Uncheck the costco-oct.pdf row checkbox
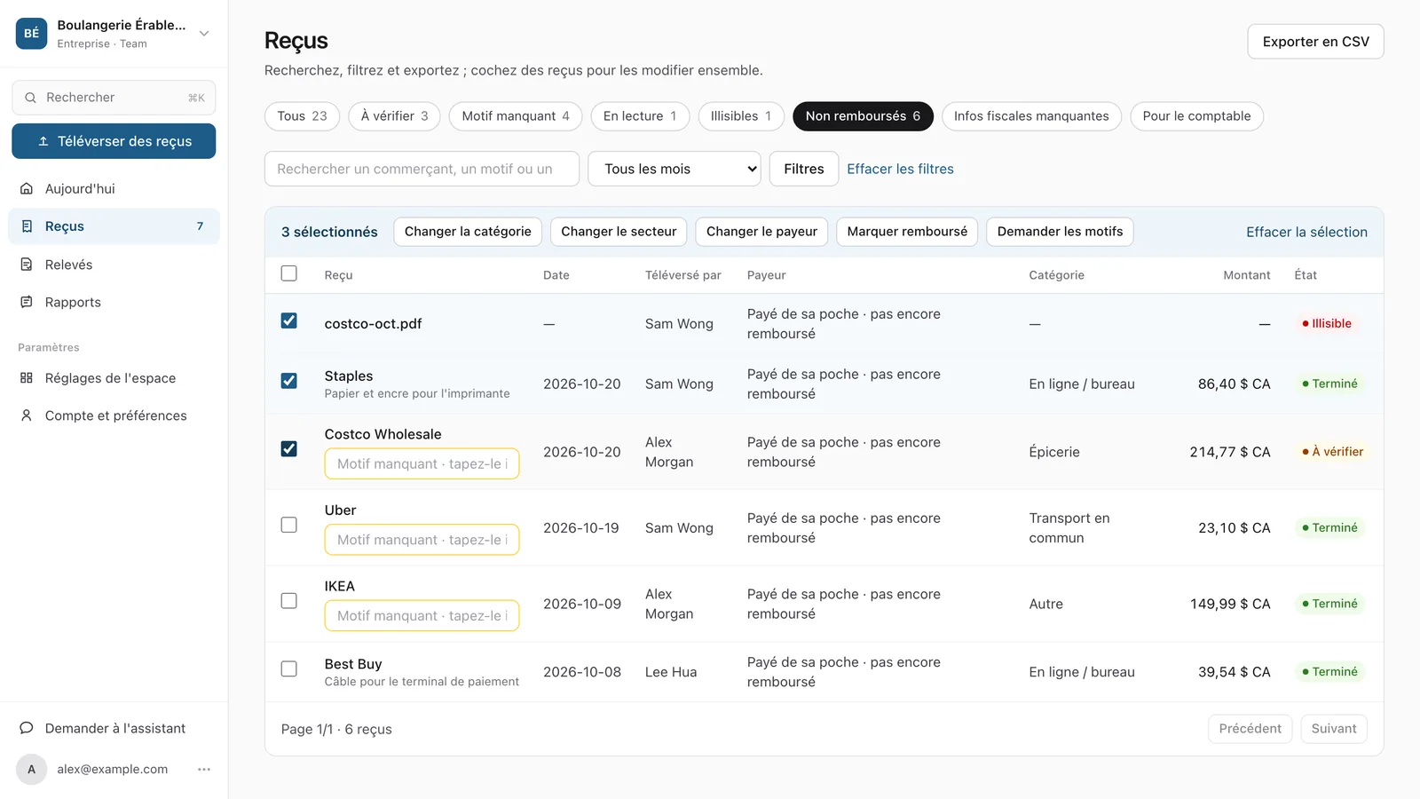This screenshot has width=1420, height=799. point(289,320)
